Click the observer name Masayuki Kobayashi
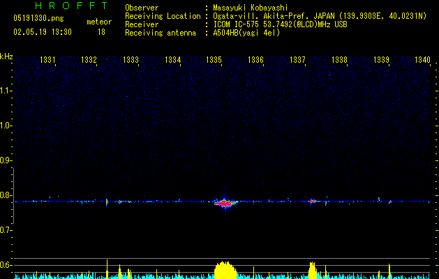Viewport: 439px width, 279px height. click(x=251, y=8)
